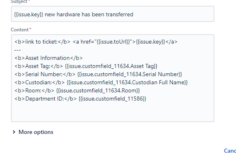Focus the Subject input field
This screenshot has height=160, width=236.
(x=113, y=14)
